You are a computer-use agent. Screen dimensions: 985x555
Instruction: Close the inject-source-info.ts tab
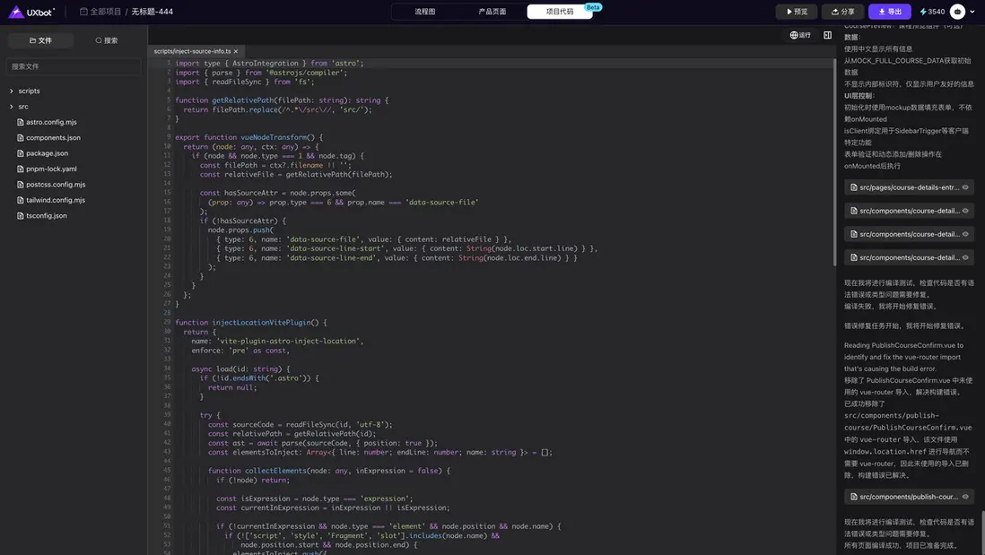236,52
